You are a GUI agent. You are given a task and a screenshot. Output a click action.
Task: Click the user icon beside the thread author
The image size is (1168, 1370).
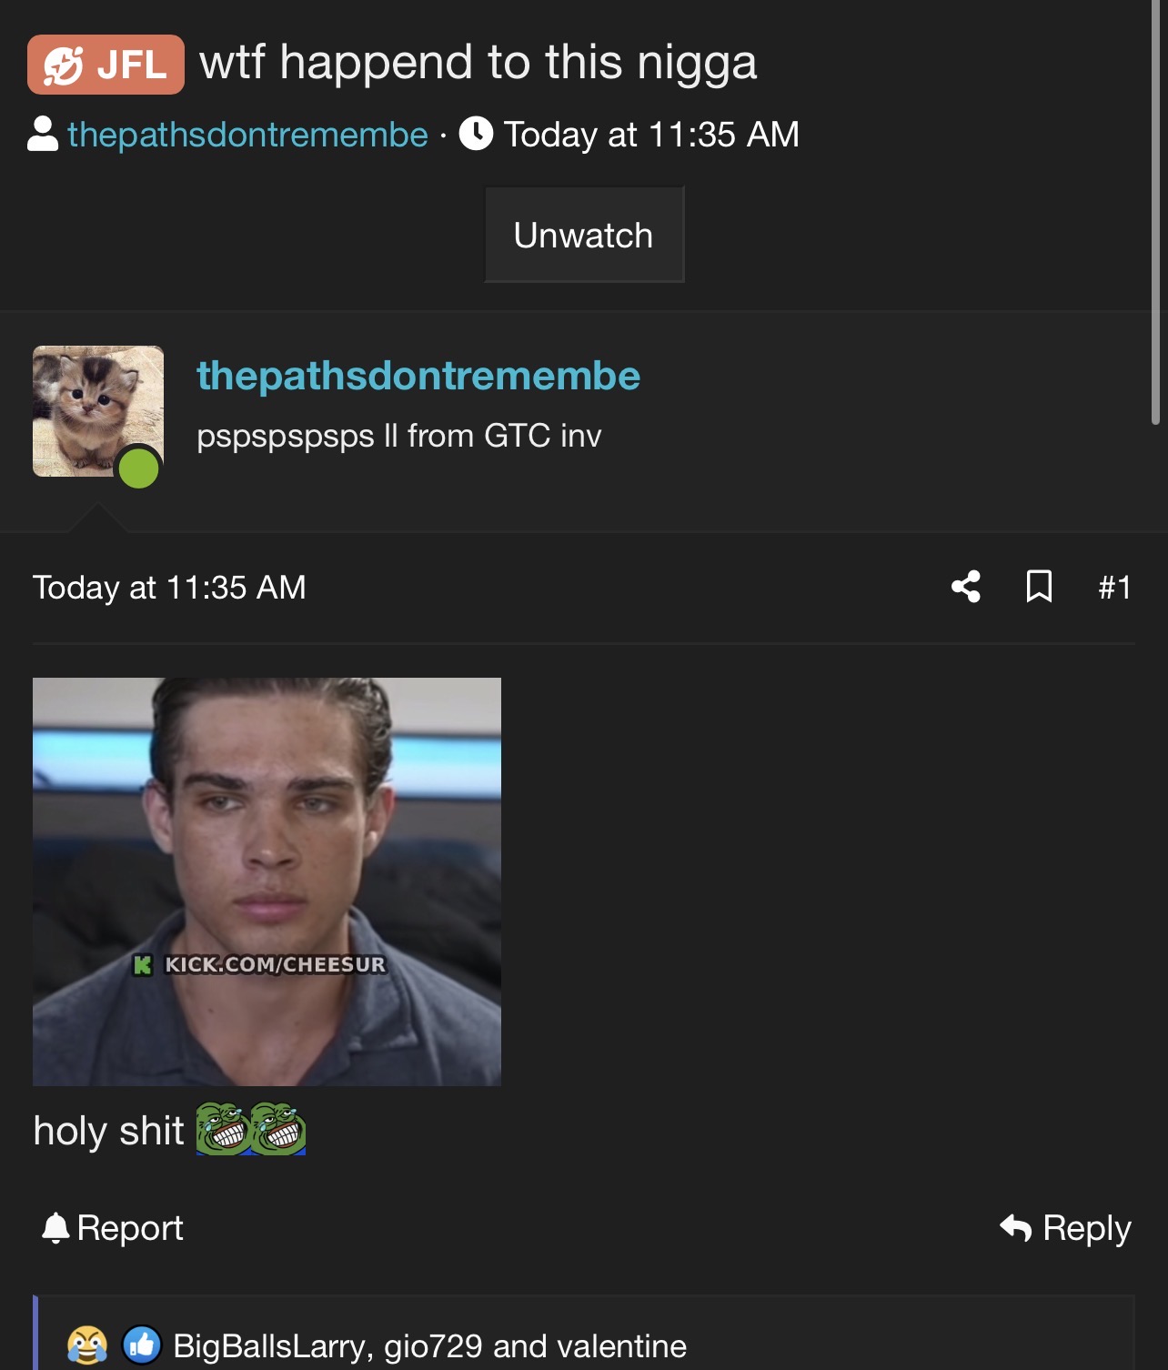pyautogui.click(x=43, y=134)
